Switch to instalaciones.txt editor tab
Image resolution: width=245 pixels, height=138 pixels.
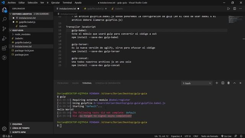click(x=68, y=8)
